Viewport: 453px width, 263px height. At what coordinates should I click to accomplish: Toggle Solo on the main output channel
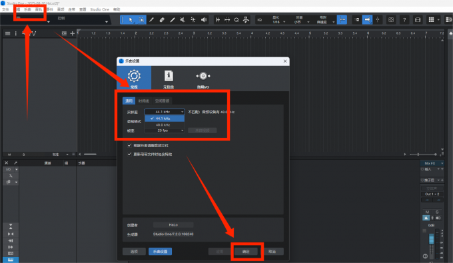437,212
